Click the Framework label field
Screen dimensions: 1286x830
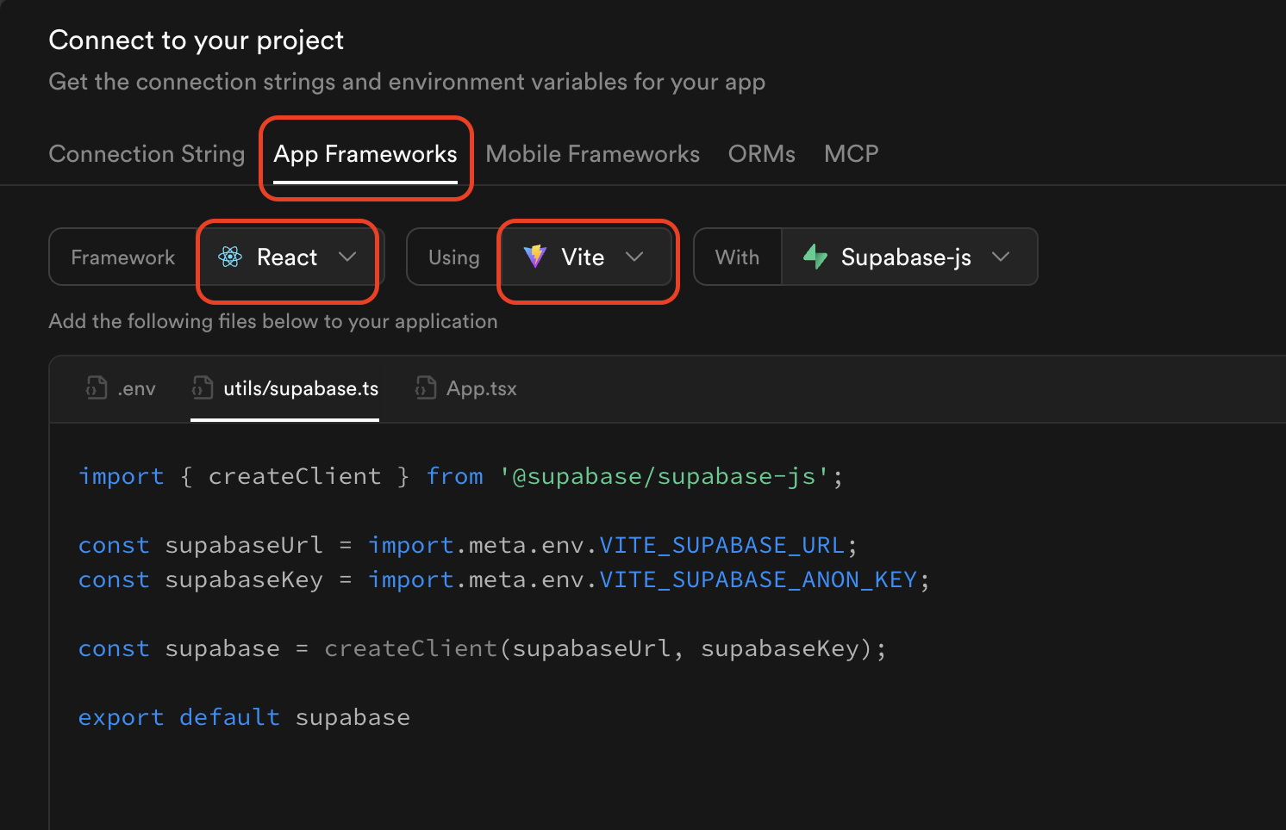coord(123,256)
